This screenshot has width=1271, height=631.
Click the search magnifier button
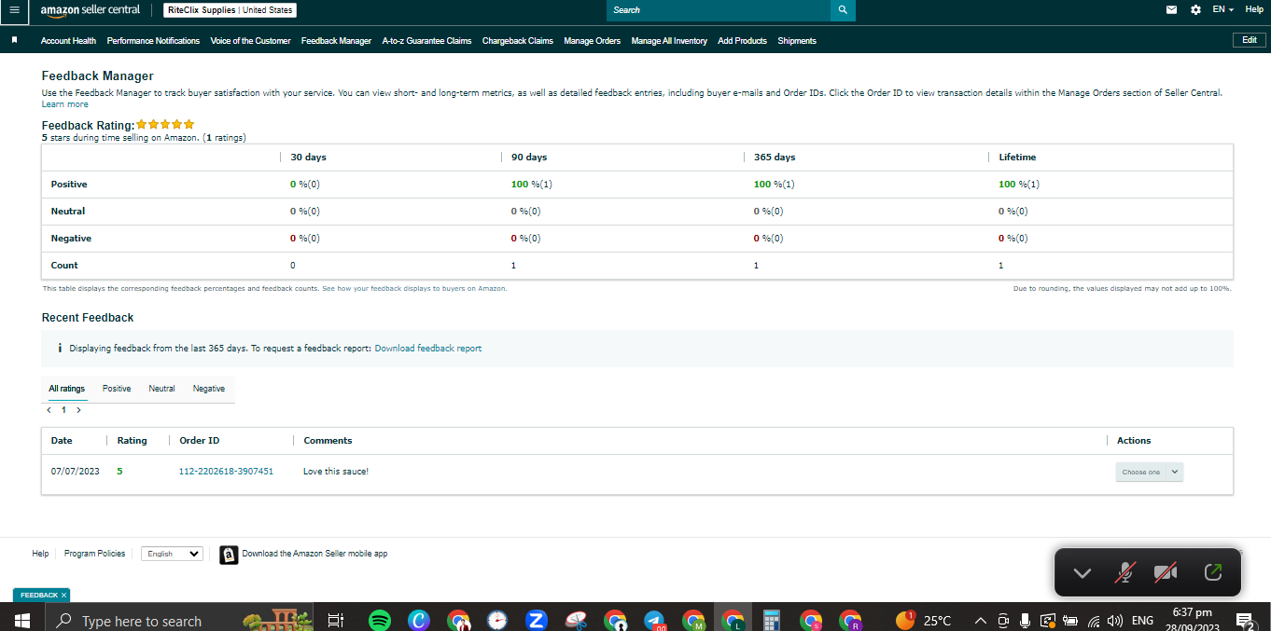click(843, 10)
